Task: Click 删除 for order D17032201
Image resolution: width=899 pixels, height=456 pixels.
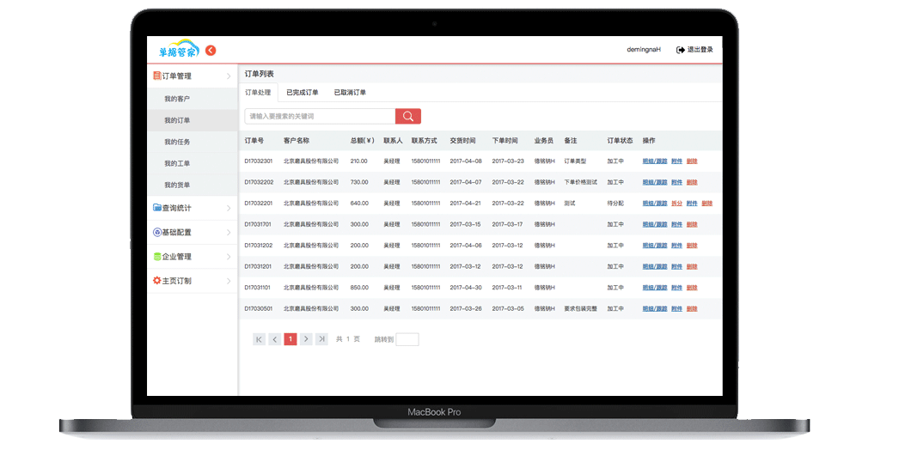Action: [707, 204]
